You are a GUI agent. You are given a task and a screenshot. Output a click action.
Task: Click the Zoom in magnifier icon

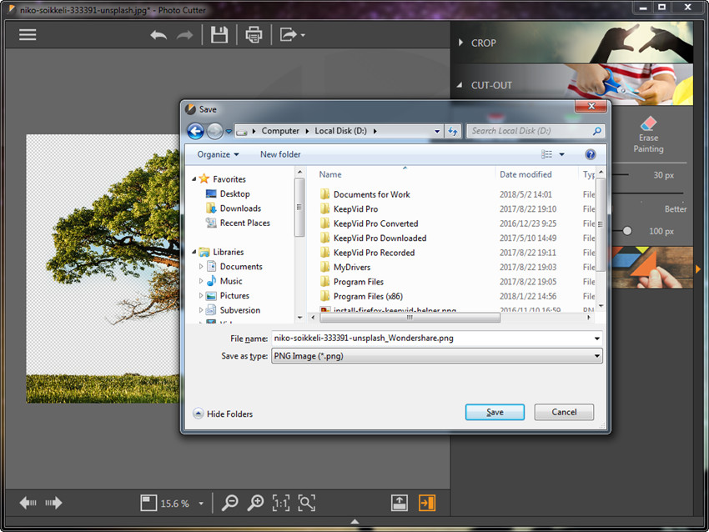click(x=255, y=503)
